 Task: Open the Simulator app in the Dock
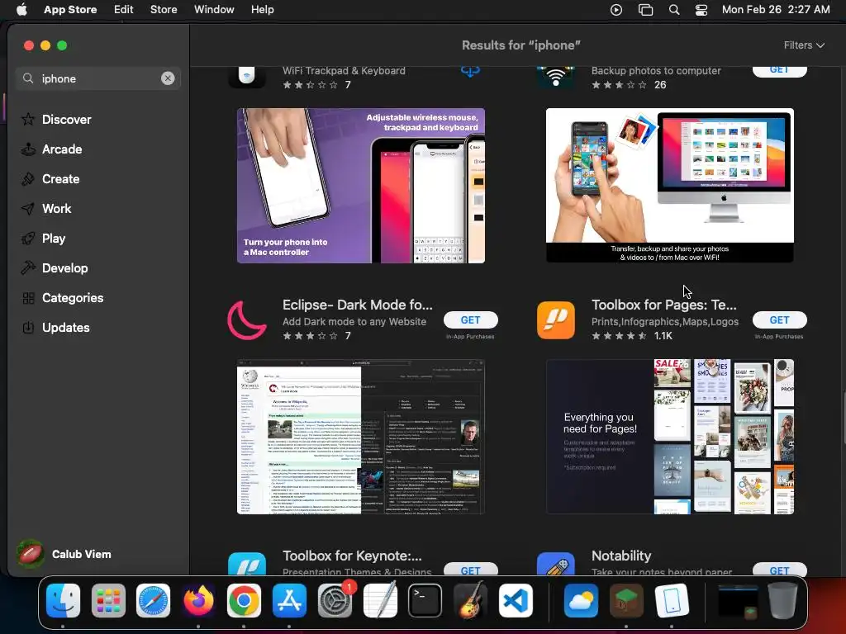[x=672, y=601]
